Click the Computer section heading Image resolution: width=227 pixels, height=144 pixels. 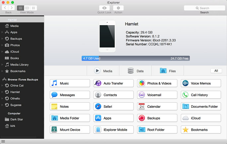coord(14,114)
